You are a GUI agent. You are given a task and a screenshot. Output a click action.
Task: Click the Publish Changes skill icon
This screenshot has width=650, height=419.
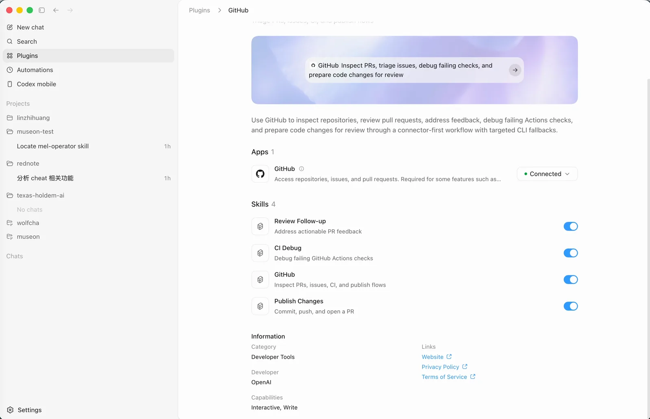(260, 306)
